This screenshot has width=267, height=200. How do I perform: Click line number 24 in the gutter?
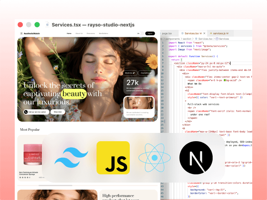coord(162,121)
